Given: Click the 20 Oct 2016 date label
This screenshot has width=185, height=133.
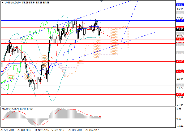Looking at the screenshot, I should [x=24, y=130].
